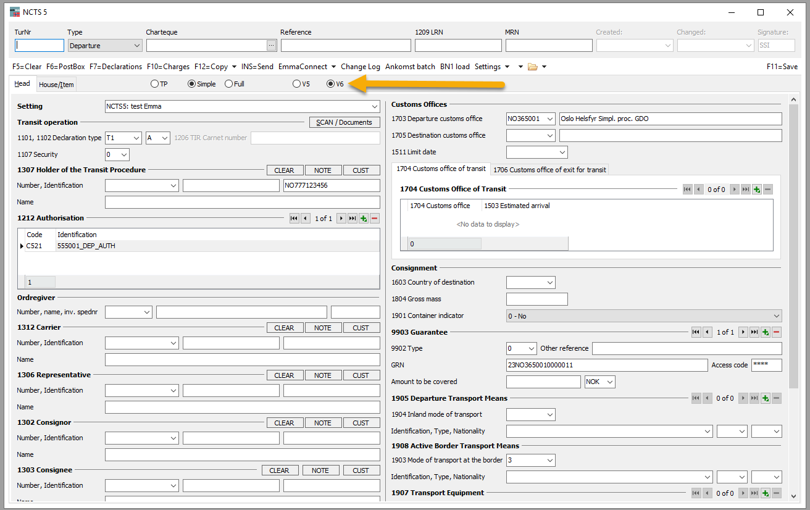This screenshot has height=510, width=810.
Task: Expand the Container indicator dropdown
Action: tap(776, 316)
